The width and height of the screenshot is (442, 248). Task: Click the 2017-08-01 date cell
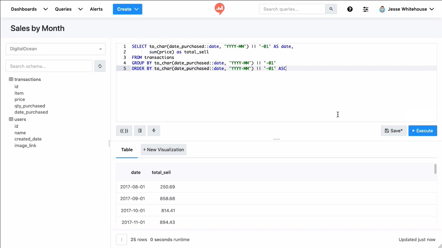coord(133,187)
